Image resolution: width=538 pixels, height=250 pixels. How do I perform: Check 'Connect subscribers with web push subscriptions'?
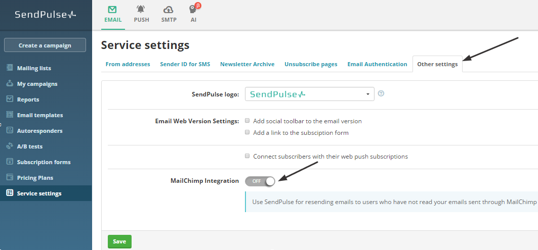pos(247,156)
